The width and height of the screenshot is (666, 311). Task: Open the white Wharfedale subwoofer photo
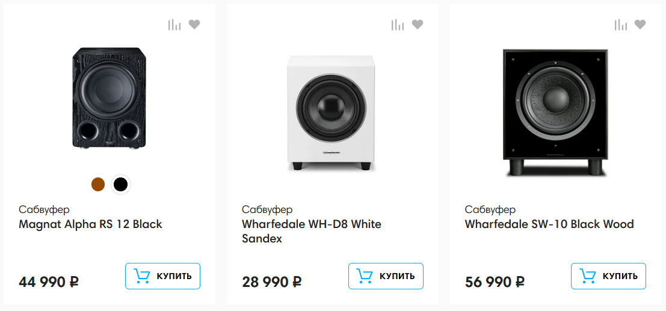pos(332,112)
